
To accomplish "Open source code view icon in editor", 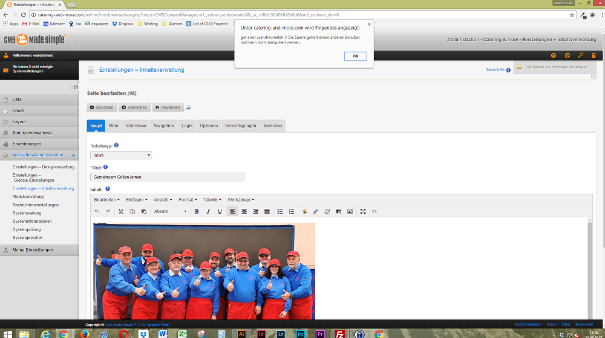I will tap(374, 211).
